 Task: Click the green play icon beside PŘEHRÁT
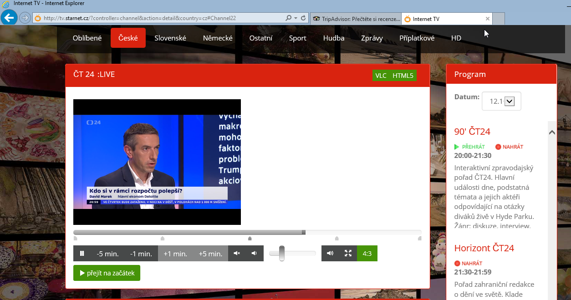(457, 147)
